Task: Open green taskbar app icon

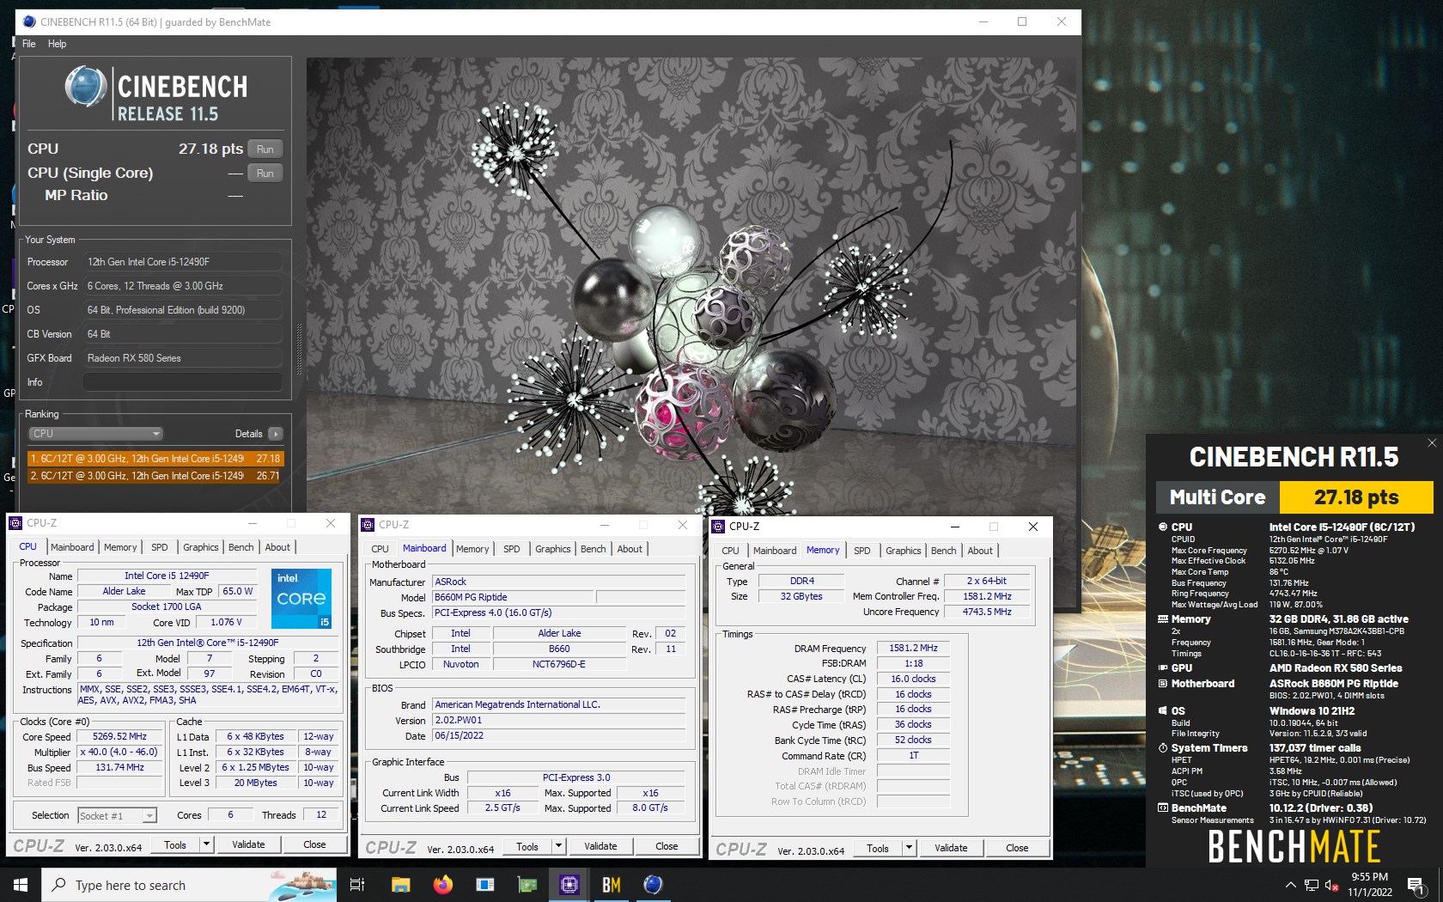Action: coord(527,885)
